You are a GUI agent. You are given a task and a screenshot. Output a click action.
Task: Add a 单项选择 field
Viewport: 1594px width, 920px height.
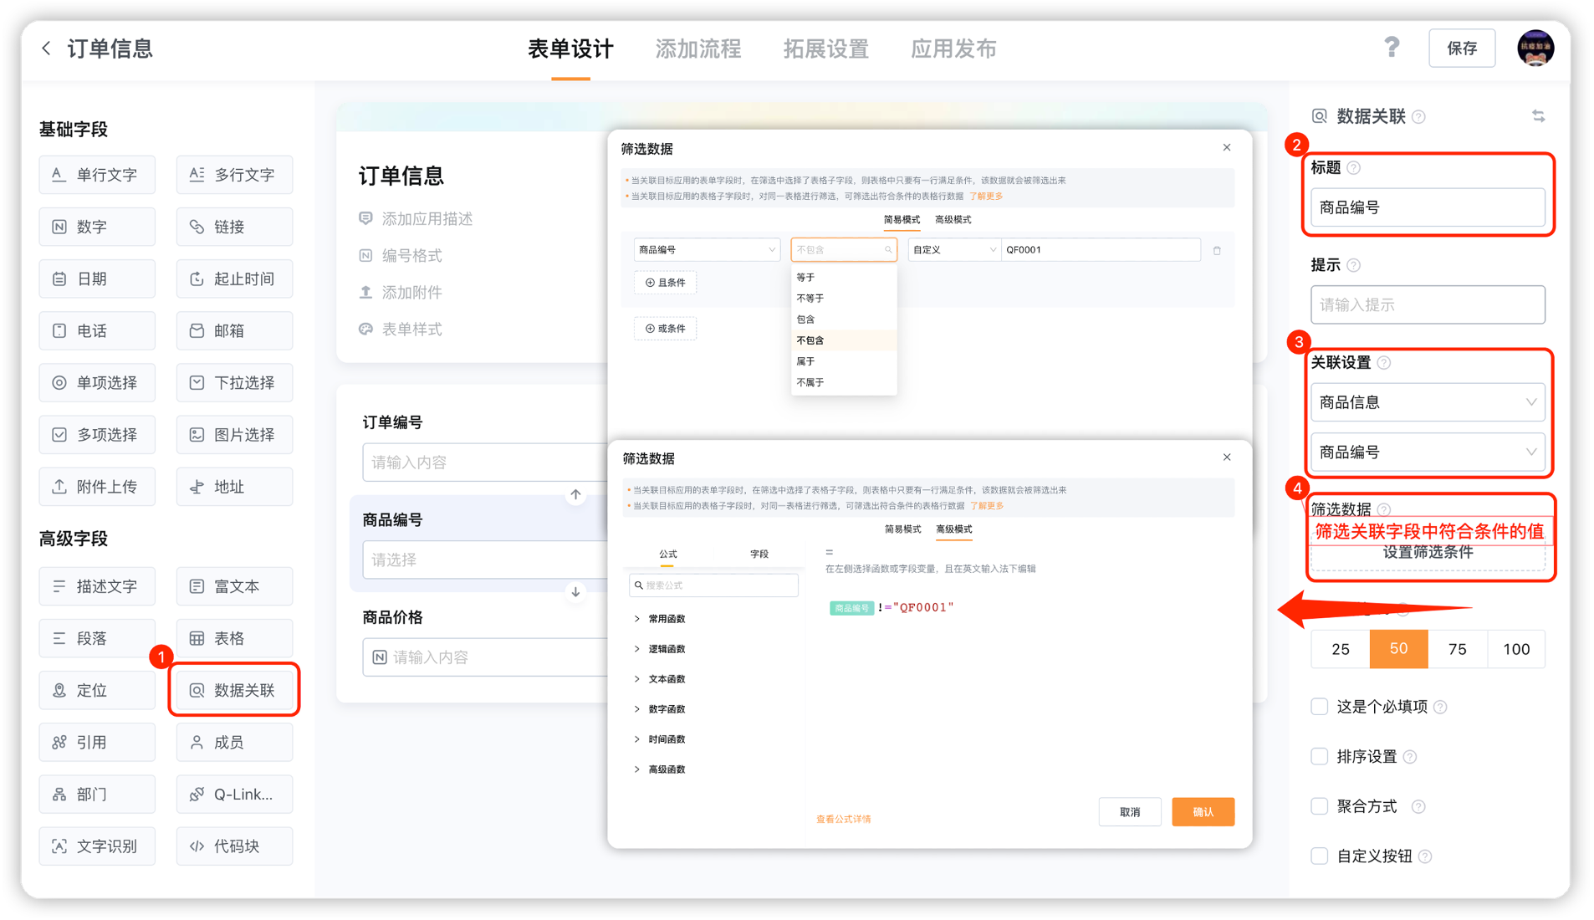[x=97, y=382]
